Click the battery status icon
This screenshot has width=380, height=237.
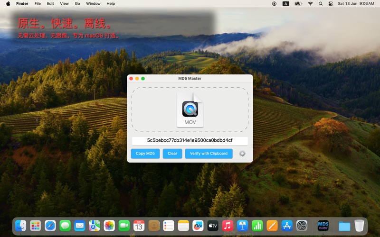click(x=298, y=4)
